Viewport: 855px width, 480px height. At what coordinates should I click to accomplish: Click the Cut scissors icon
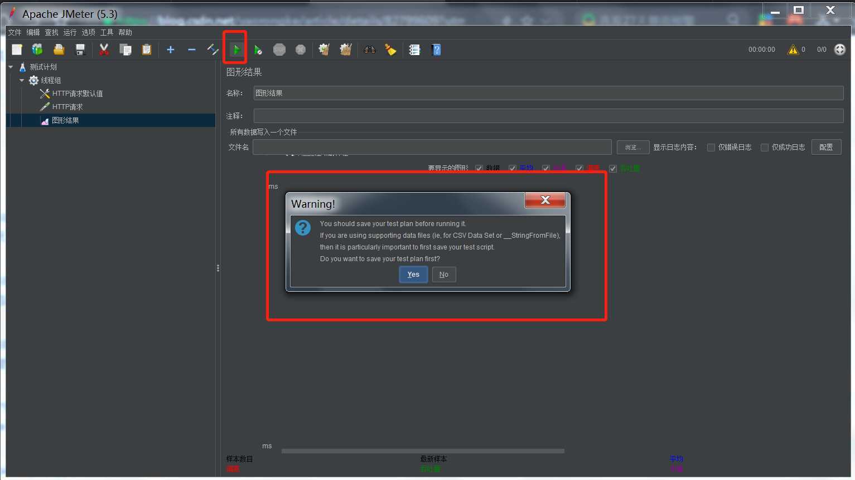[x=104, y=50]
